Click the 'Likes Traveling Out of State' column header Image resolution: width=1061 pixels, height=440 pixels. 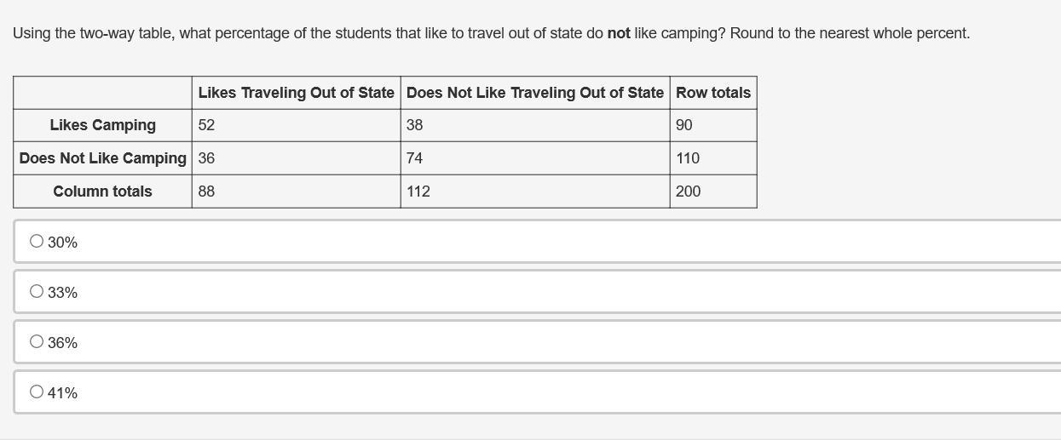(x=296, y=93)
